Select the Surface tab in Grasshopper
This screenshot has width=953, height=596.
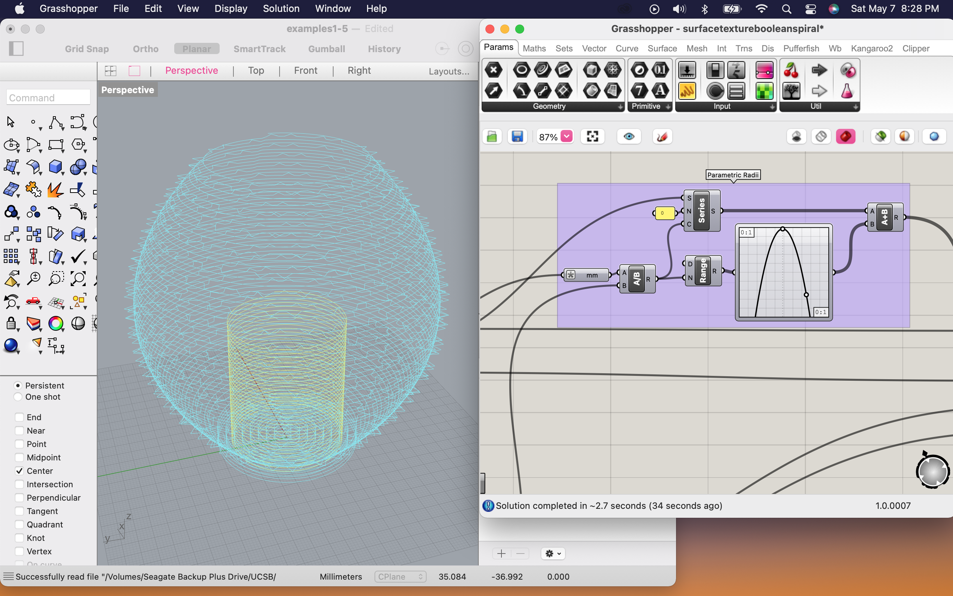661,47
